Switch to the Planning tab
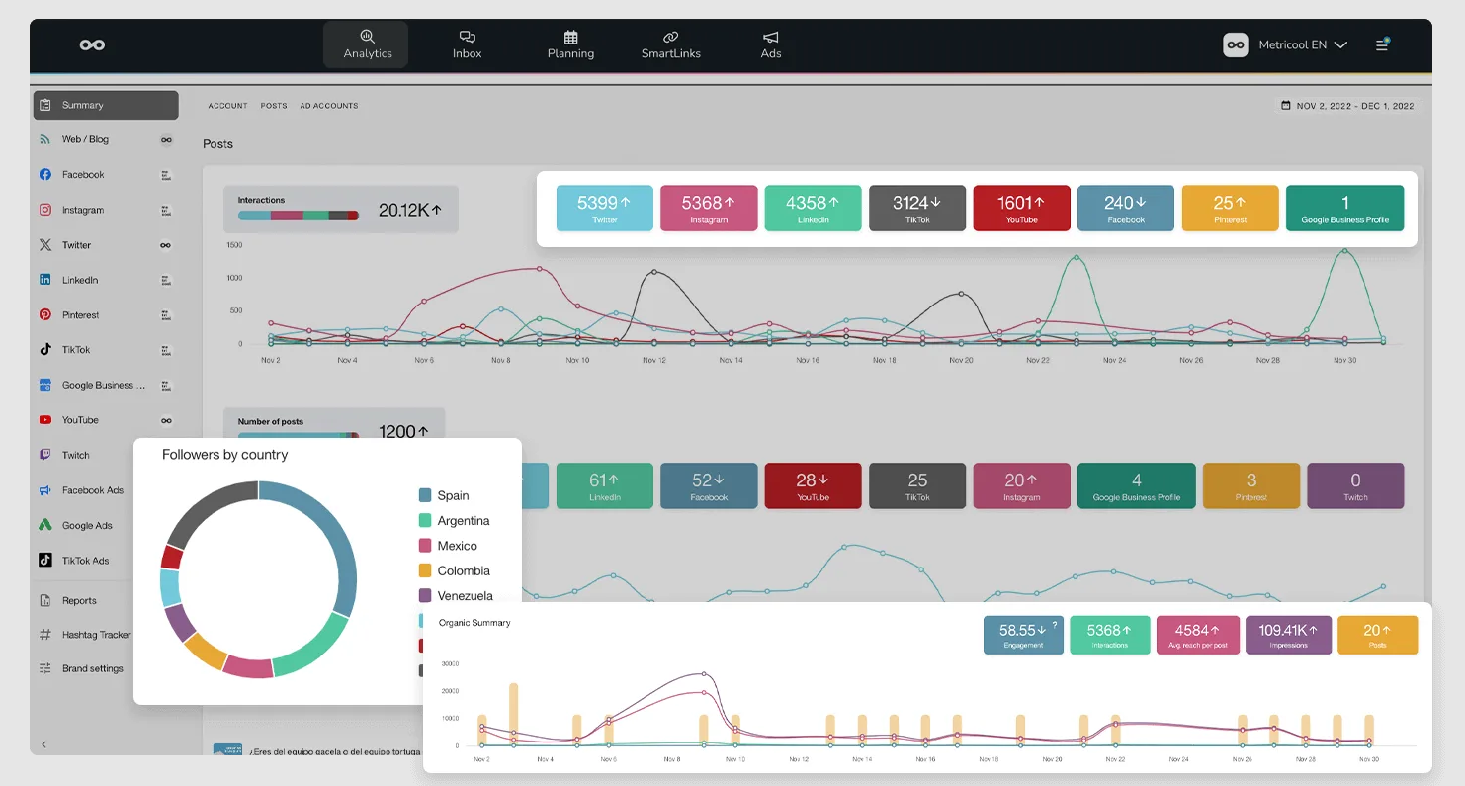1465x786 pixels. [x=570, y=44]
